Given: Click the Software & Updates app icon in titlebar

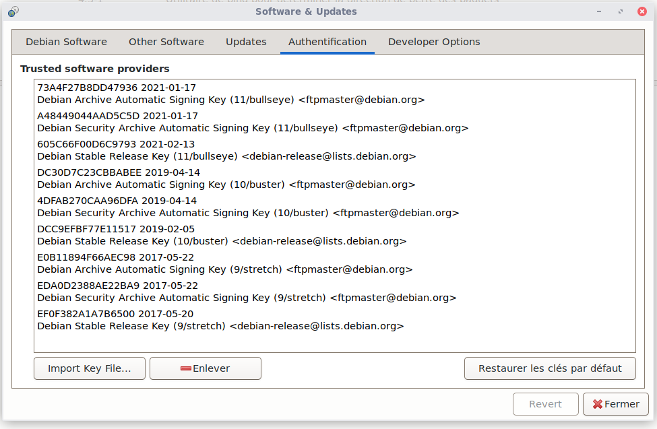Looking at the screenshot, I should click(x=13, y=11).
